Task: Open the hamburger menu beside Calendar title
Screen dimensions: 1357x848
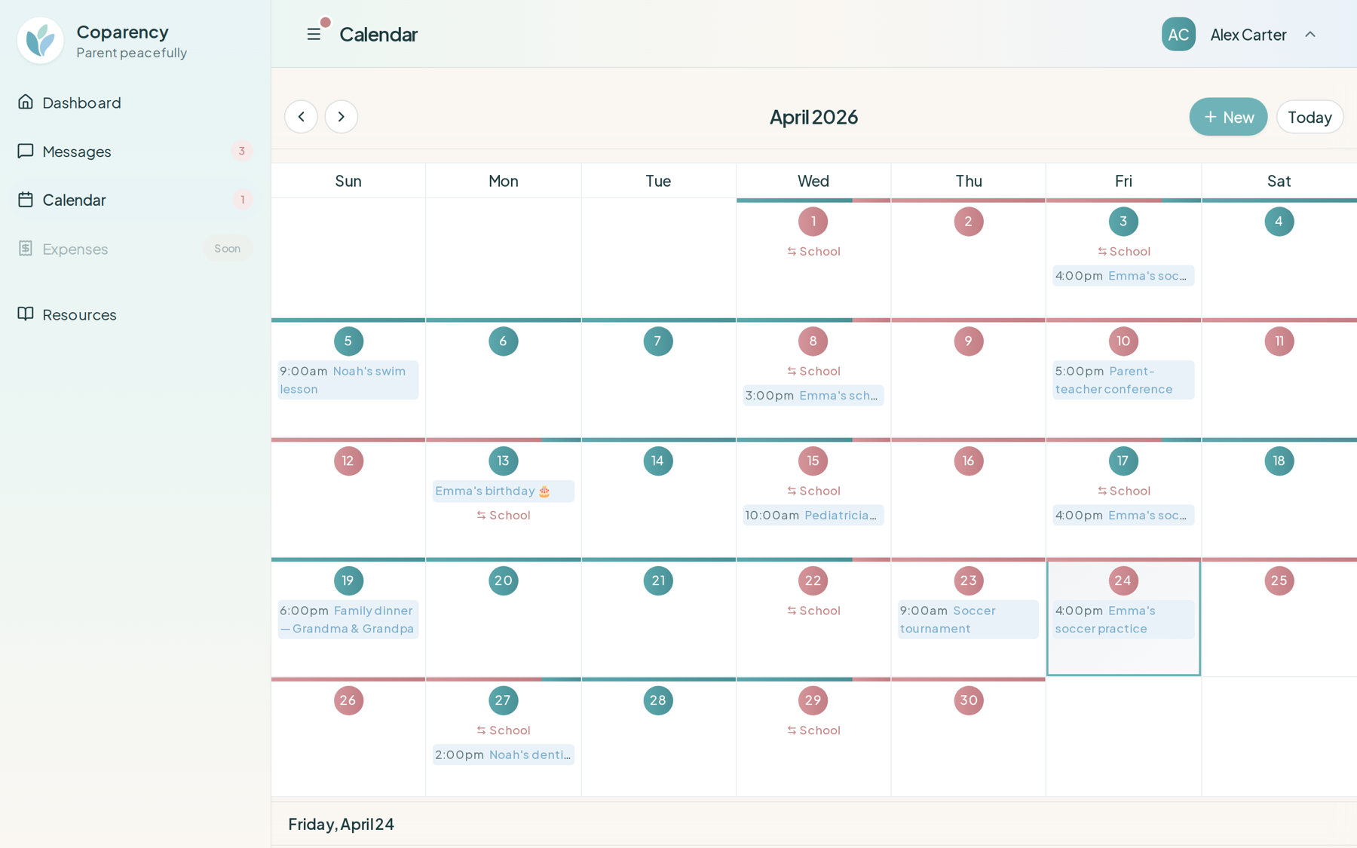Action: pyautogui.click(x=314, y=34)
